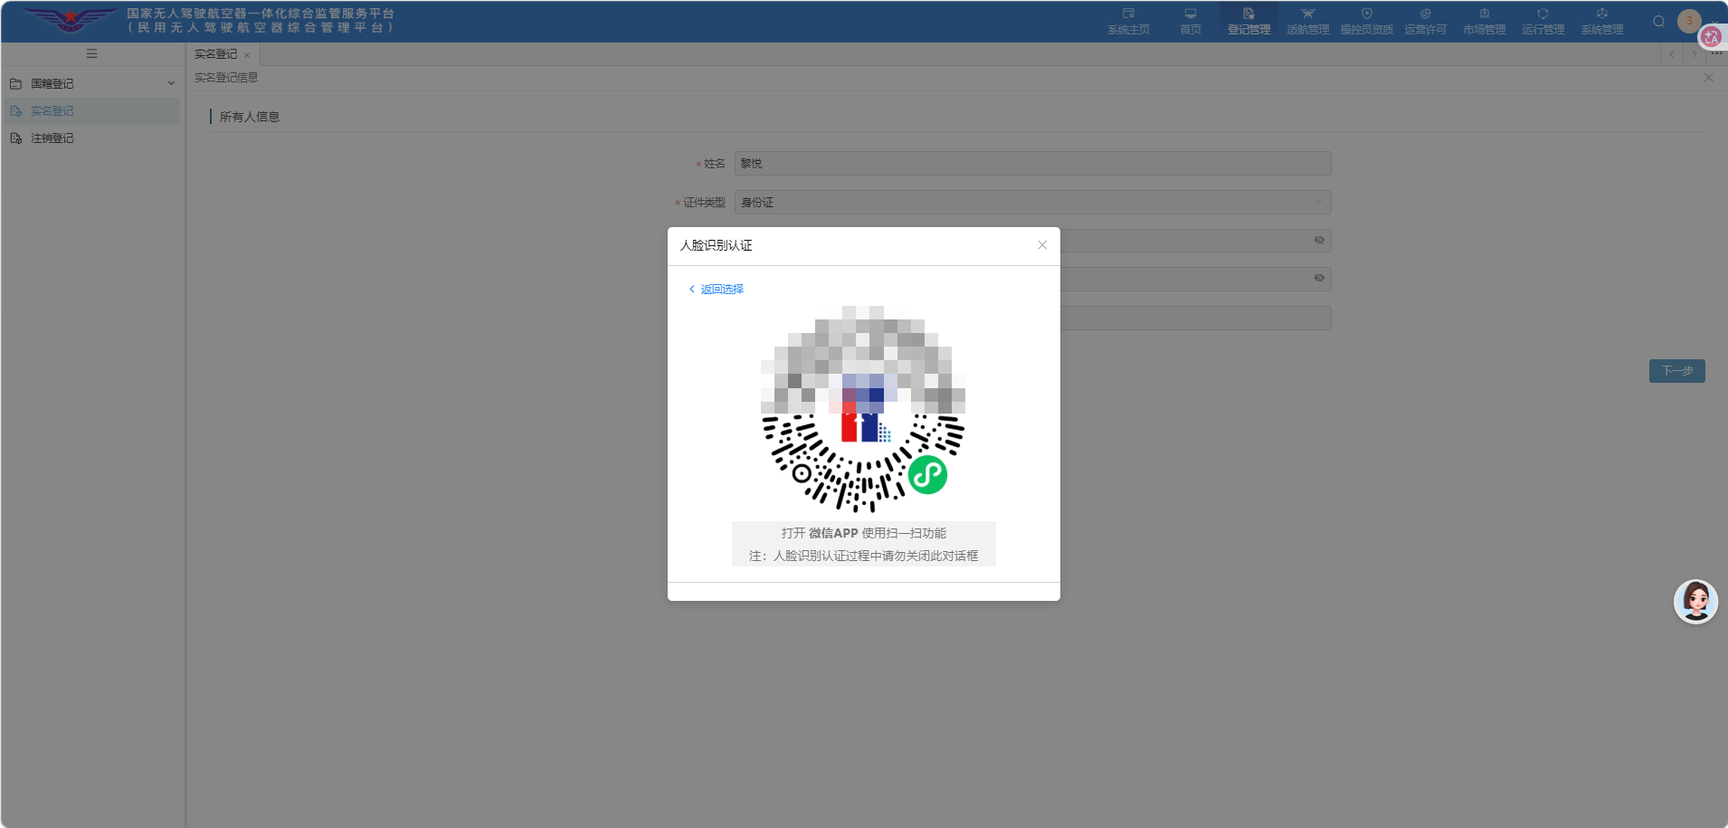Click the platform title 国家无人驾驶航空器一体化综合监管服务平台
This screenshot has width=1728, height=828.
[x=261, y=14]
